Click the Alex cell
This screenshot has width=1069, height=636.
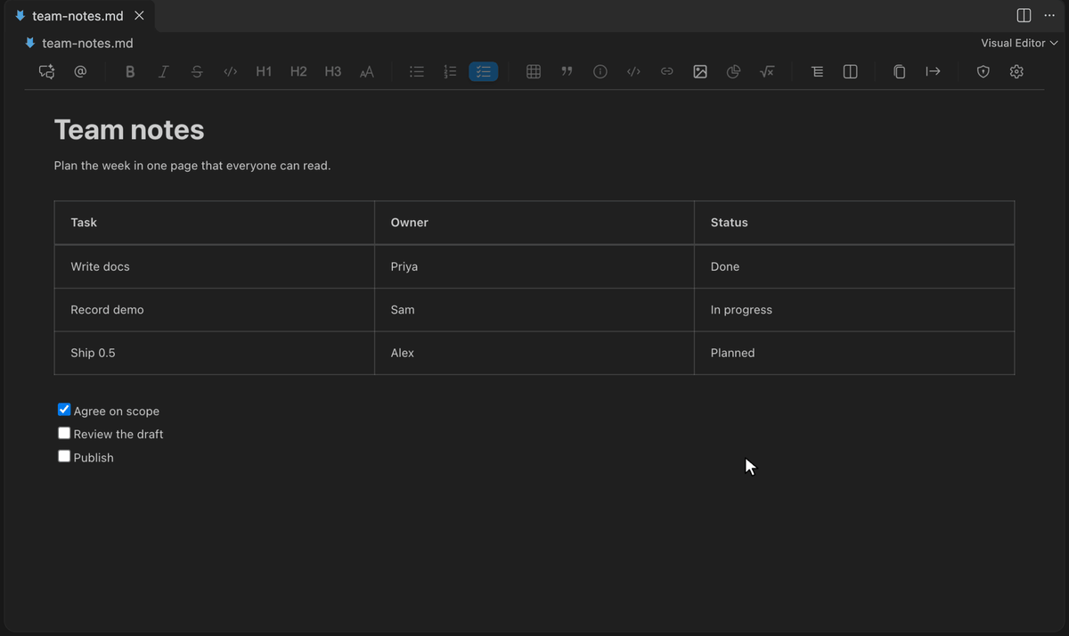(x=534, y=353)
